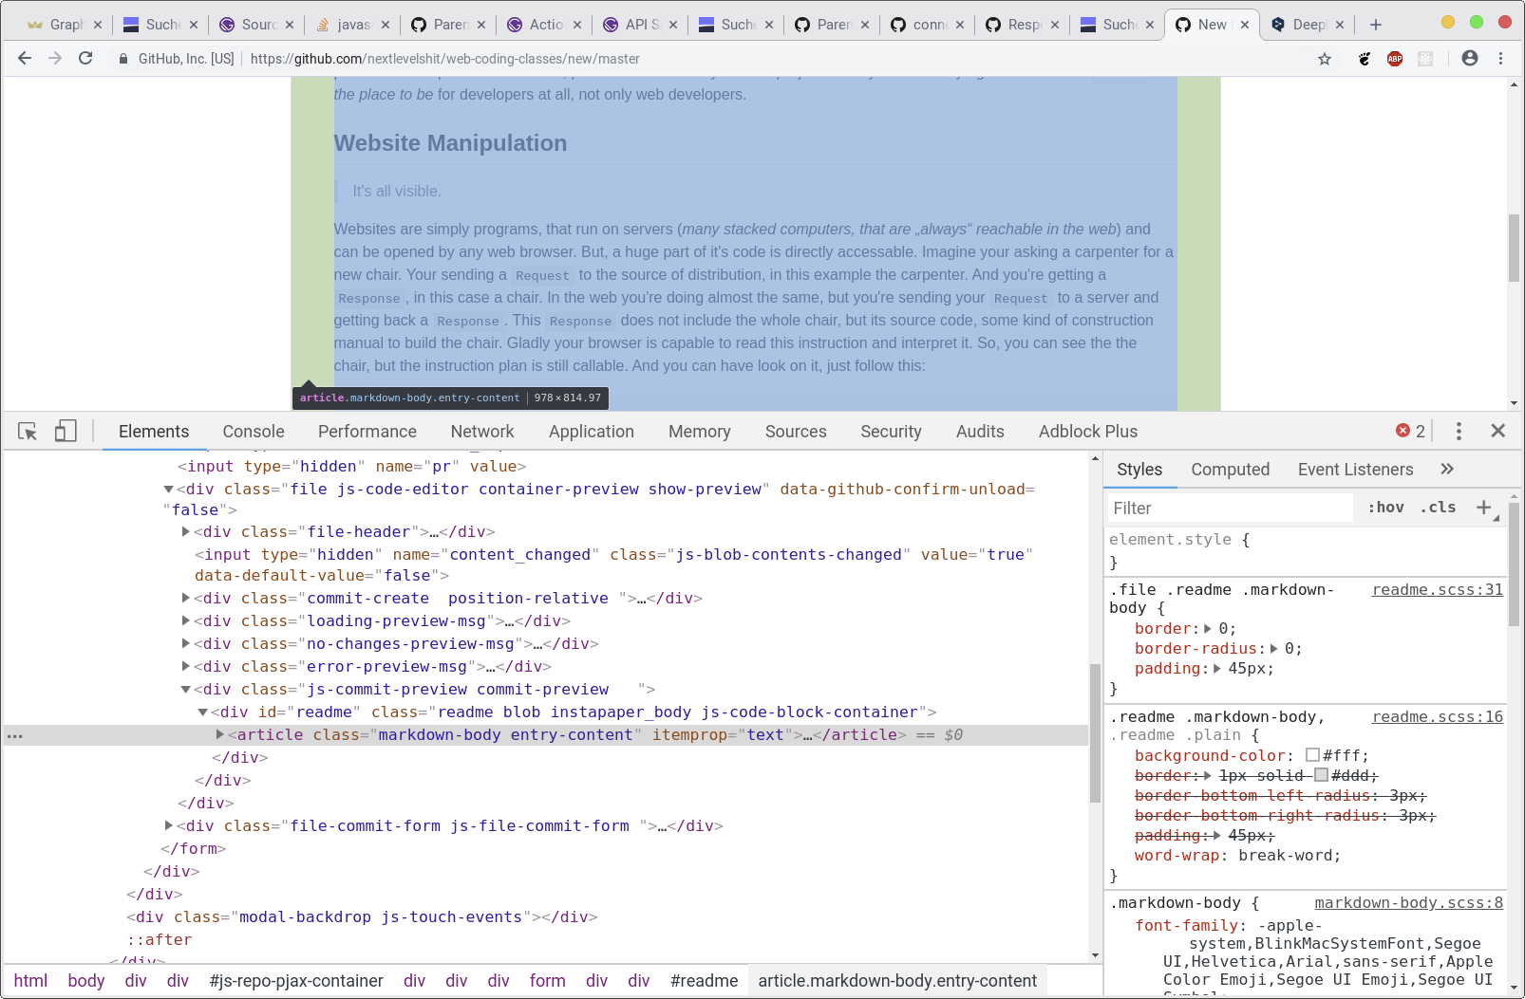1525x999 pixels.
Task: Expand the file-commit-form div node
Action: 169,825
